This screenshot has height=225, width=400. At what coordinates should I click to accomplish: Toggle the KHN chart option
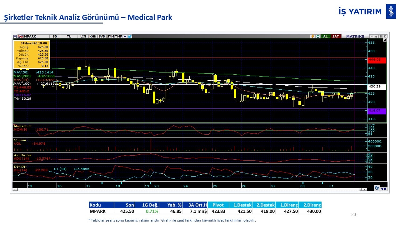93,37
